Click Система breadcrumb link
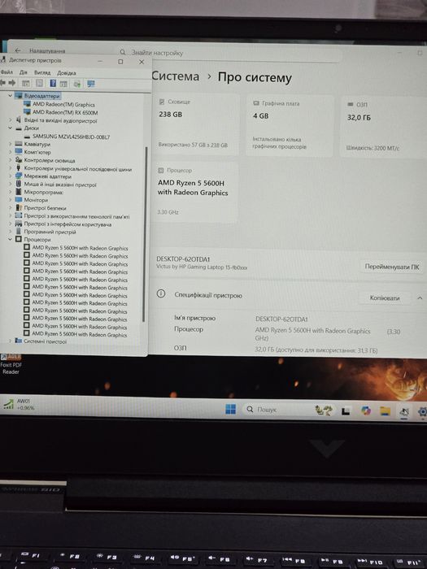 pos(175,76)
